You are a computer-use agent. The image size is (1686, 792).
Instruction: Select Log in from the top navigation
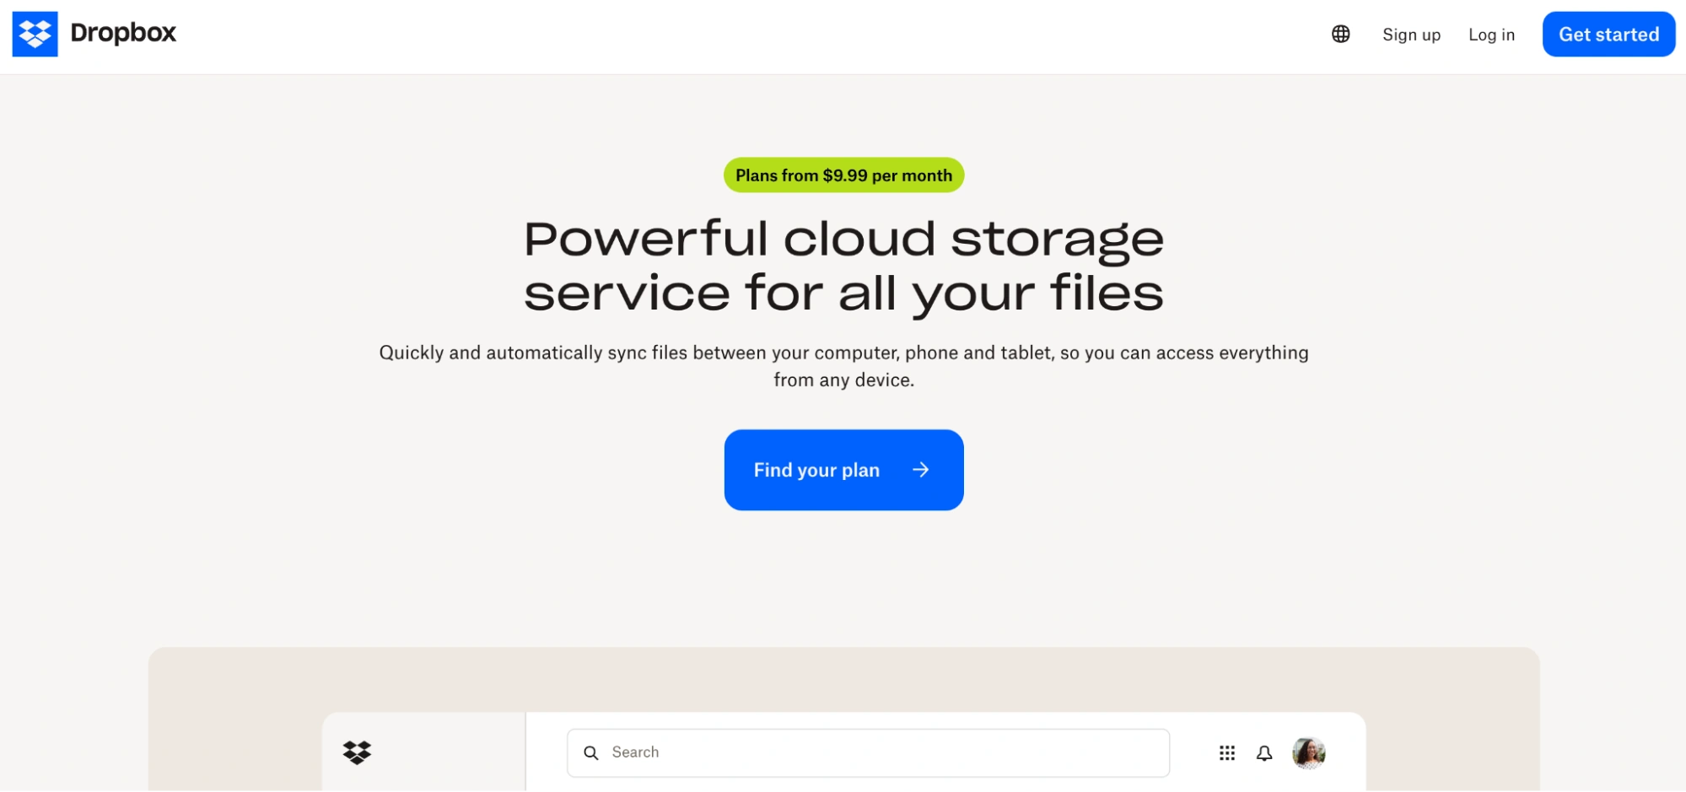coord(1491,35)
